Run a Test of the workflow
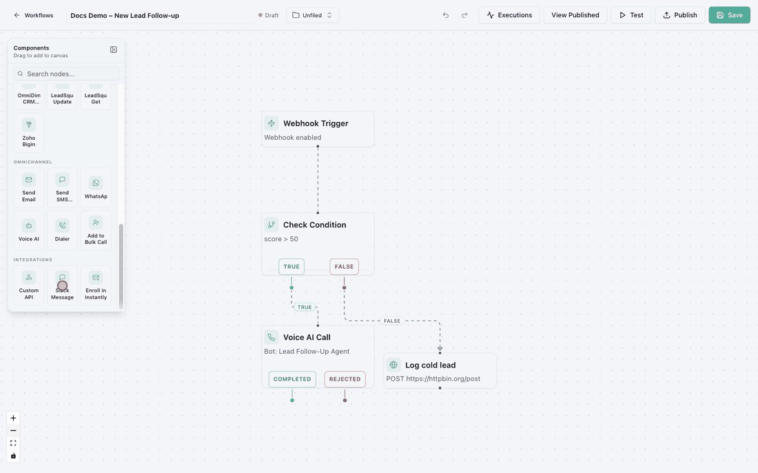This screenshot has width=758, height=473. click(x=631, y=15)
